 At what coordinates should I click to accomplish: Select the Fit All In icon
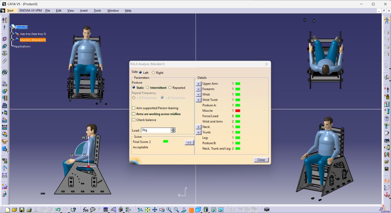[x=147, y=209]
